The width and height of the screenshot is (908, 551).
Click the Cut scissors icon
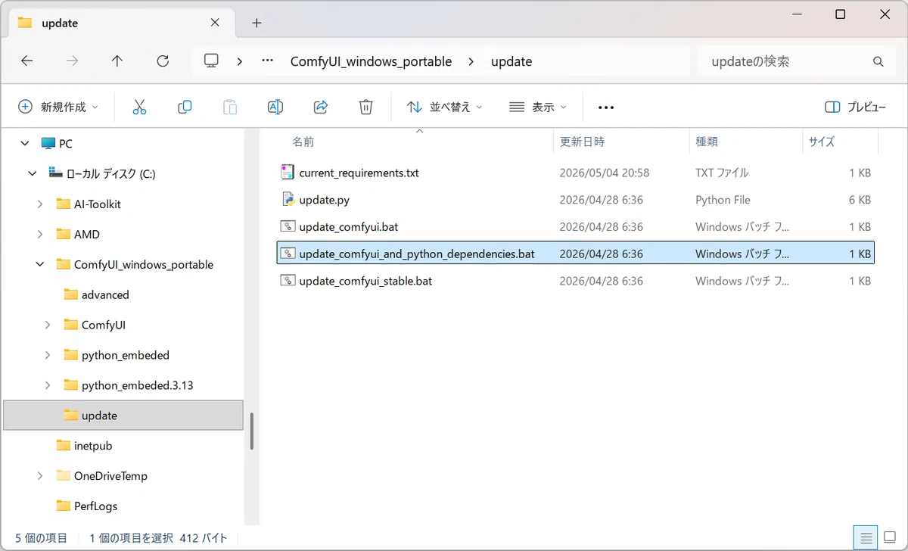pos(139,107)
